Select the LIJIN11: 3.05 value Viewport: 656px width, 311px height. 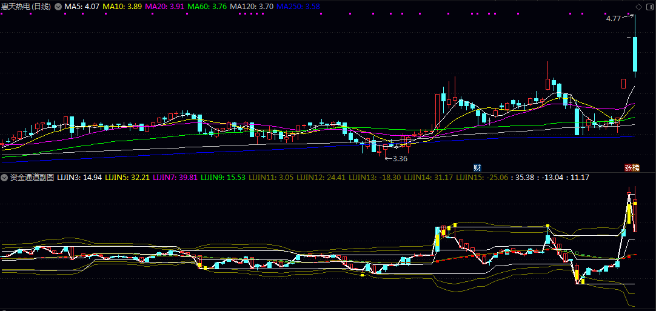click(272, 178)
